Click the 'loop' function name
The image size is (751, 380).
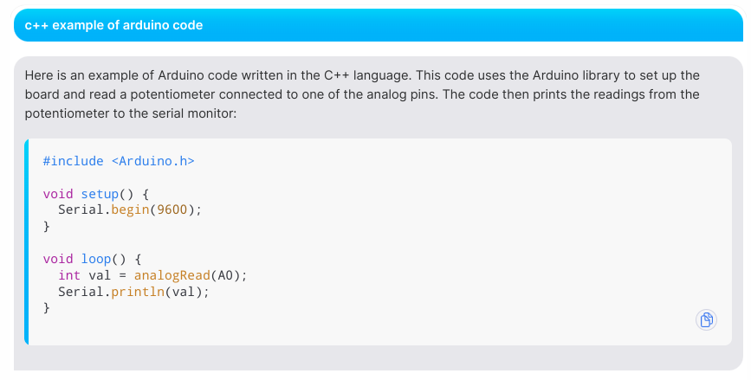click(x=96, y=259)
